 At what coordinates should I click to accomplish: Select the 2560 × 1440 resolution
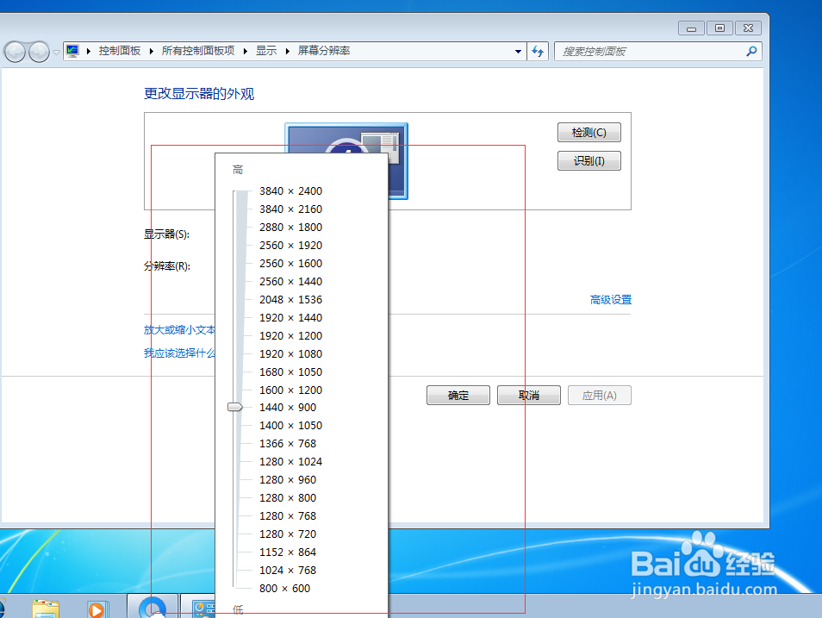tap(291, 281)
